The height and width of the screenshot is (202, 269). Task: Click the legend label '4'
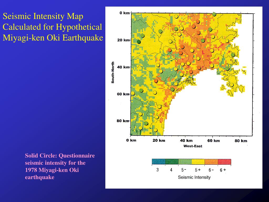coord(171,170)
